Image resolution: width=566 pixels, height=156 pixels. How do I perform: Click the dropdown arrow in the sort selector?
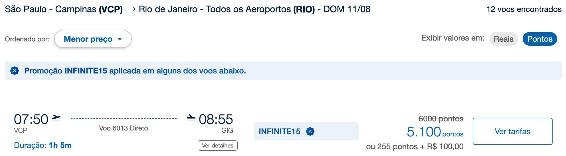click(120, 39)
